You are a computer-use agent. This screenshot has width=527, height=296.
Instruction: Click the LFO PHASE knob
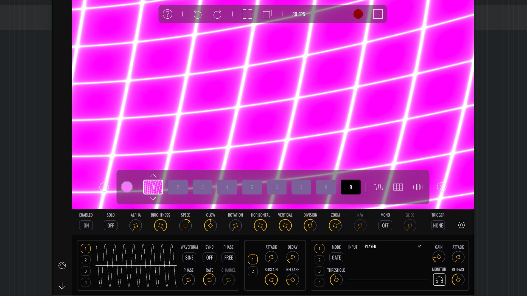tap(189, 280)
